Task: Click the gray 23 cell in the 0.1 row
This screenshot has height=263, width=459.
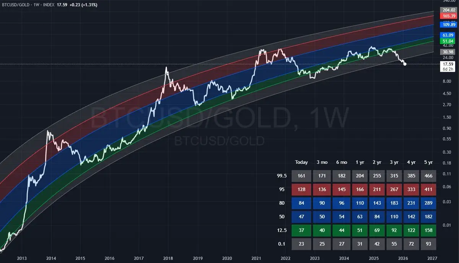Action: (x=301, y=244)
